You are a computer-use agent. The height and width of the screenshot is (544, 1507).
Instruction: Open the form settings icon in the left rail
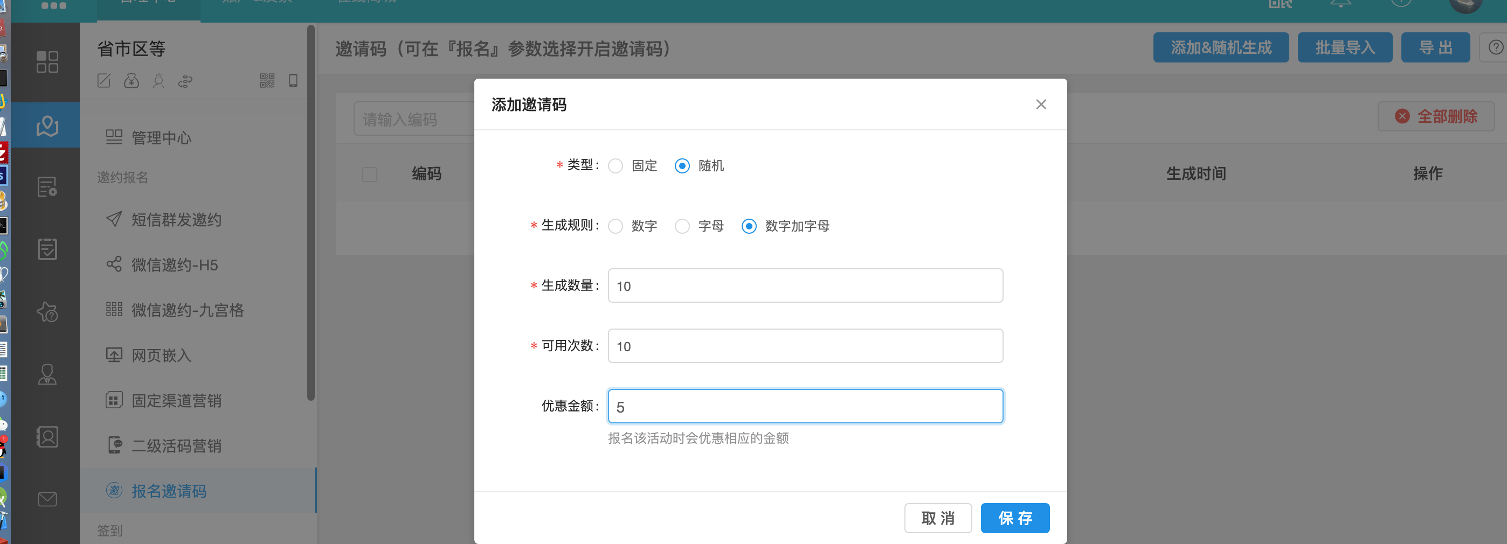coord(47,187)
